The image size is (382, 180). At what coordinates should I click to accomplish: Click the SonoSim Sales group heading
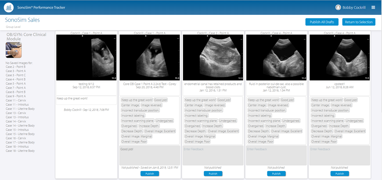22,20
